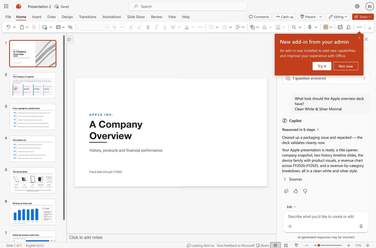Thumbs up the Copilot response
The height and width of the screenshot is (248, 376).
295,191
